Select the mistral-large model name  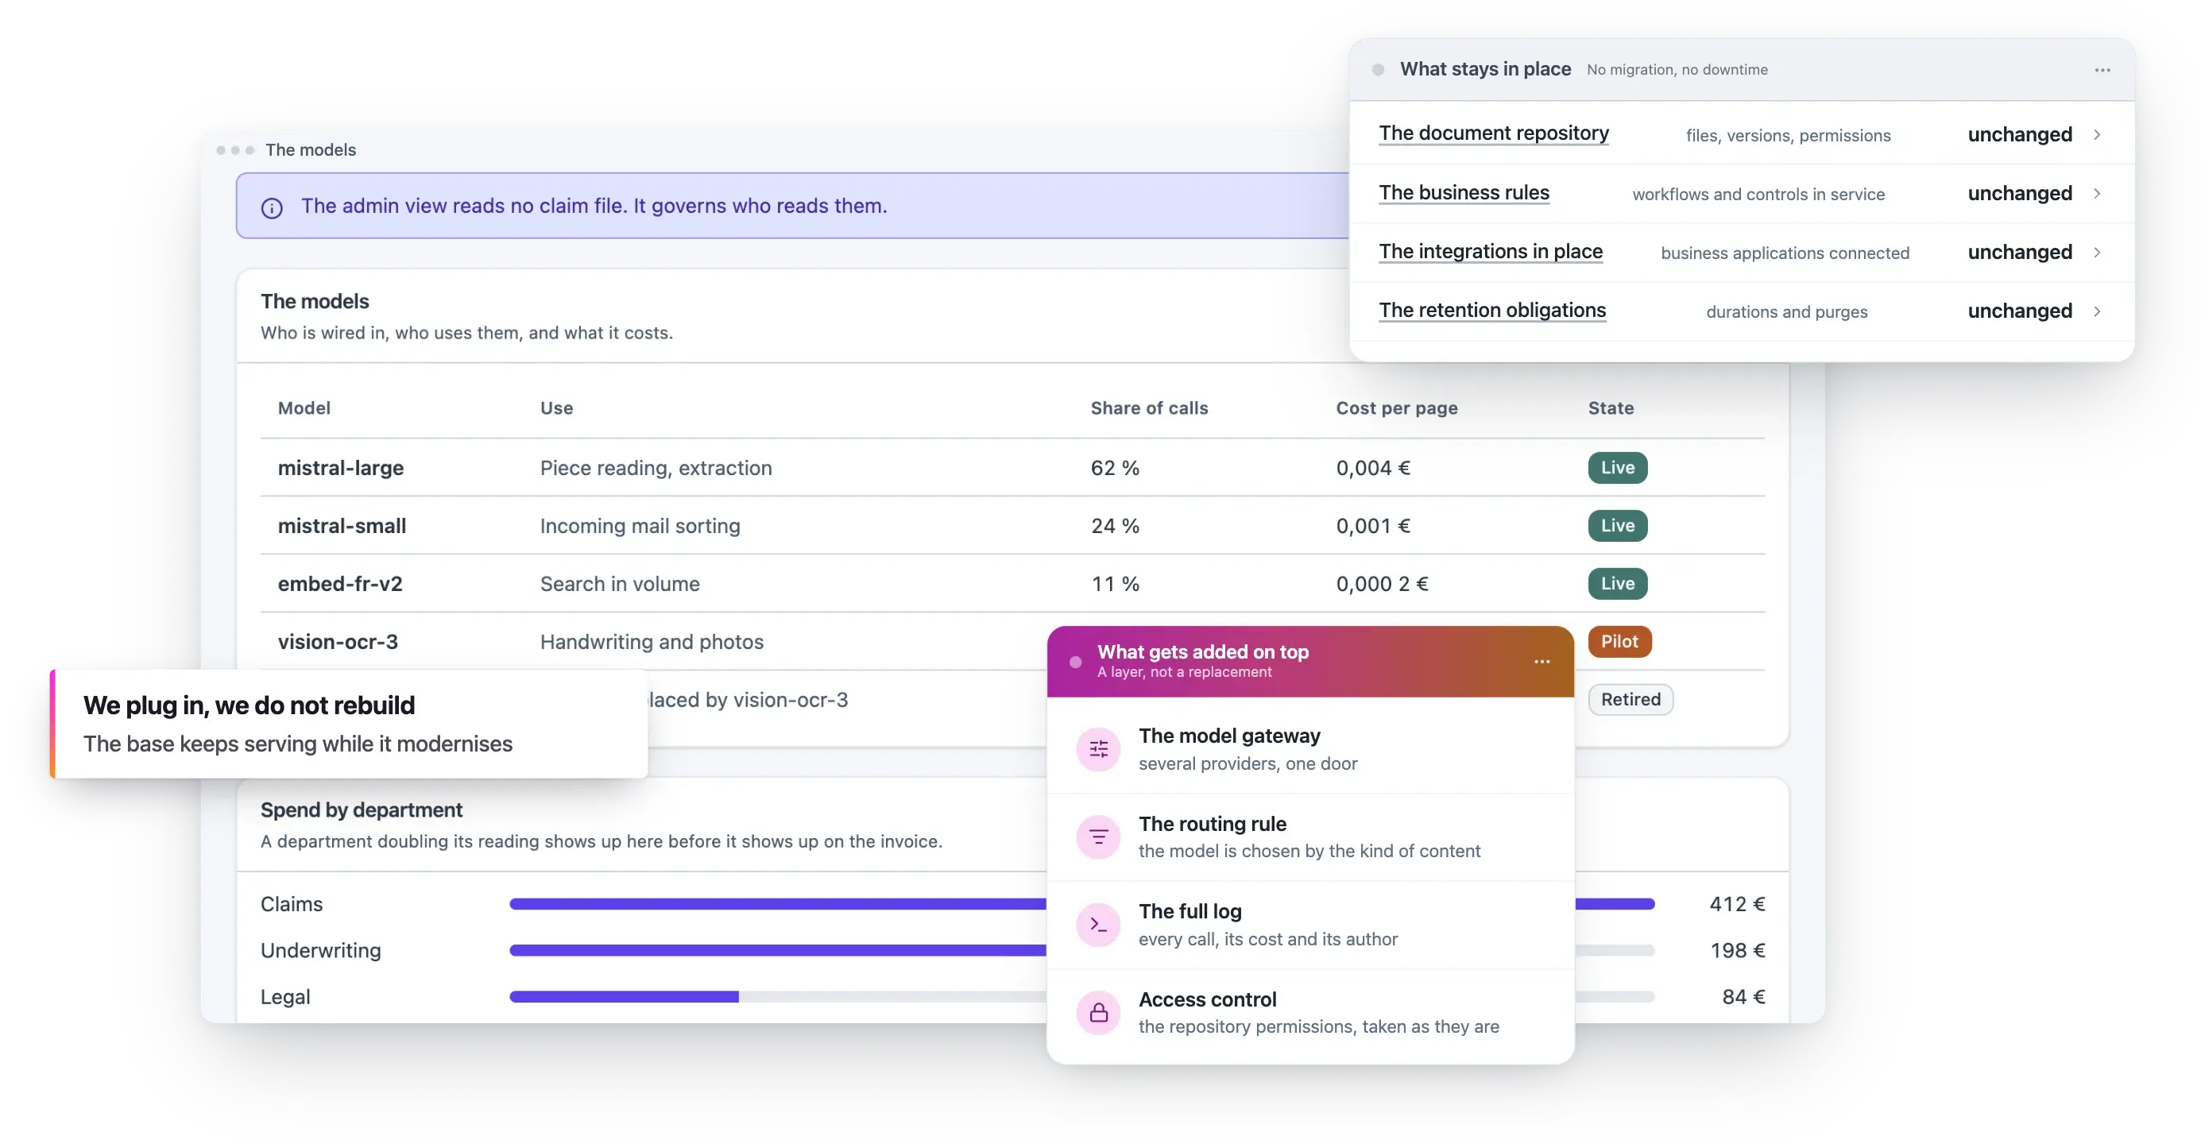click(340, 468)
